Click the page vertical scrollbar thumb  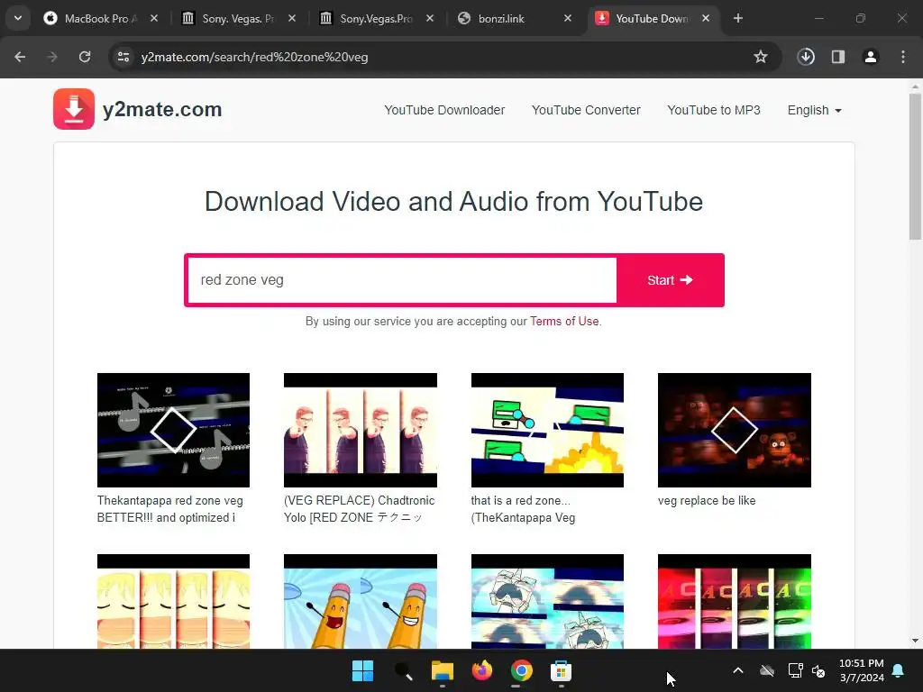pos(915,167)
